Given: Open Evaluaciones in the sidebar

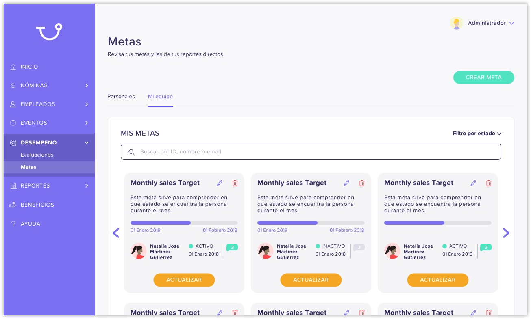Looking at the screenshot, I should pyautogui.click(x=37, y=155).
